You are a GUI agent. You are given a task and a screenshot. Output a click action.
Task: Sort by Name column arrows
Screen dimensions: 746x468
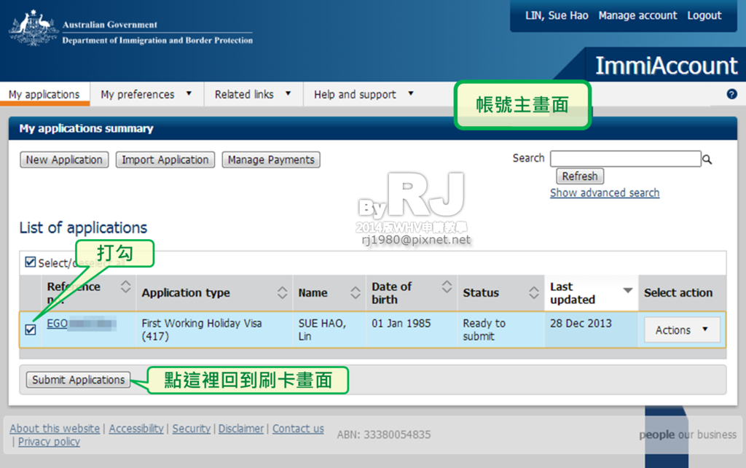356,292
